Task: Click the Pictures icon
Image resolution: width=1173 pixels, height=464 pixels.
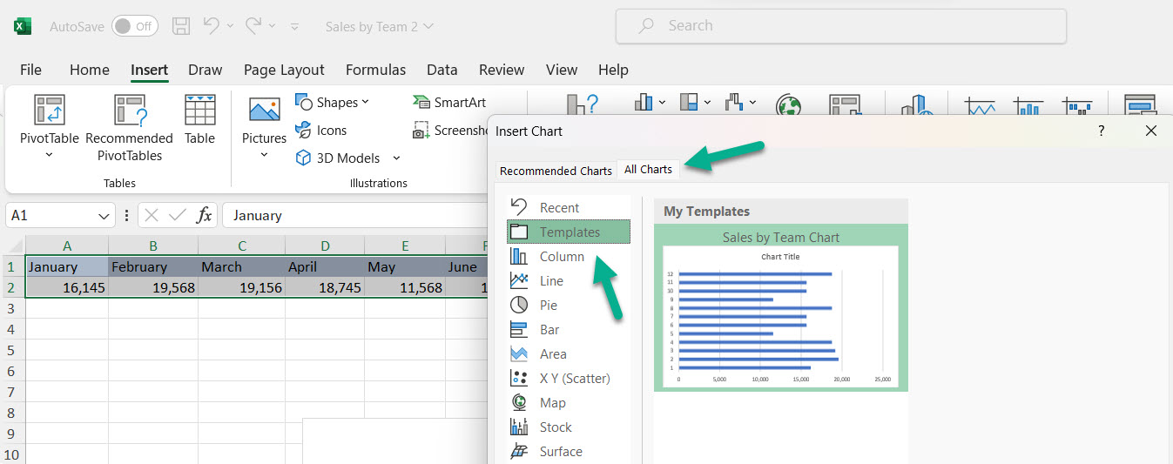Action: pyautogui.click(x=264, y=111)
